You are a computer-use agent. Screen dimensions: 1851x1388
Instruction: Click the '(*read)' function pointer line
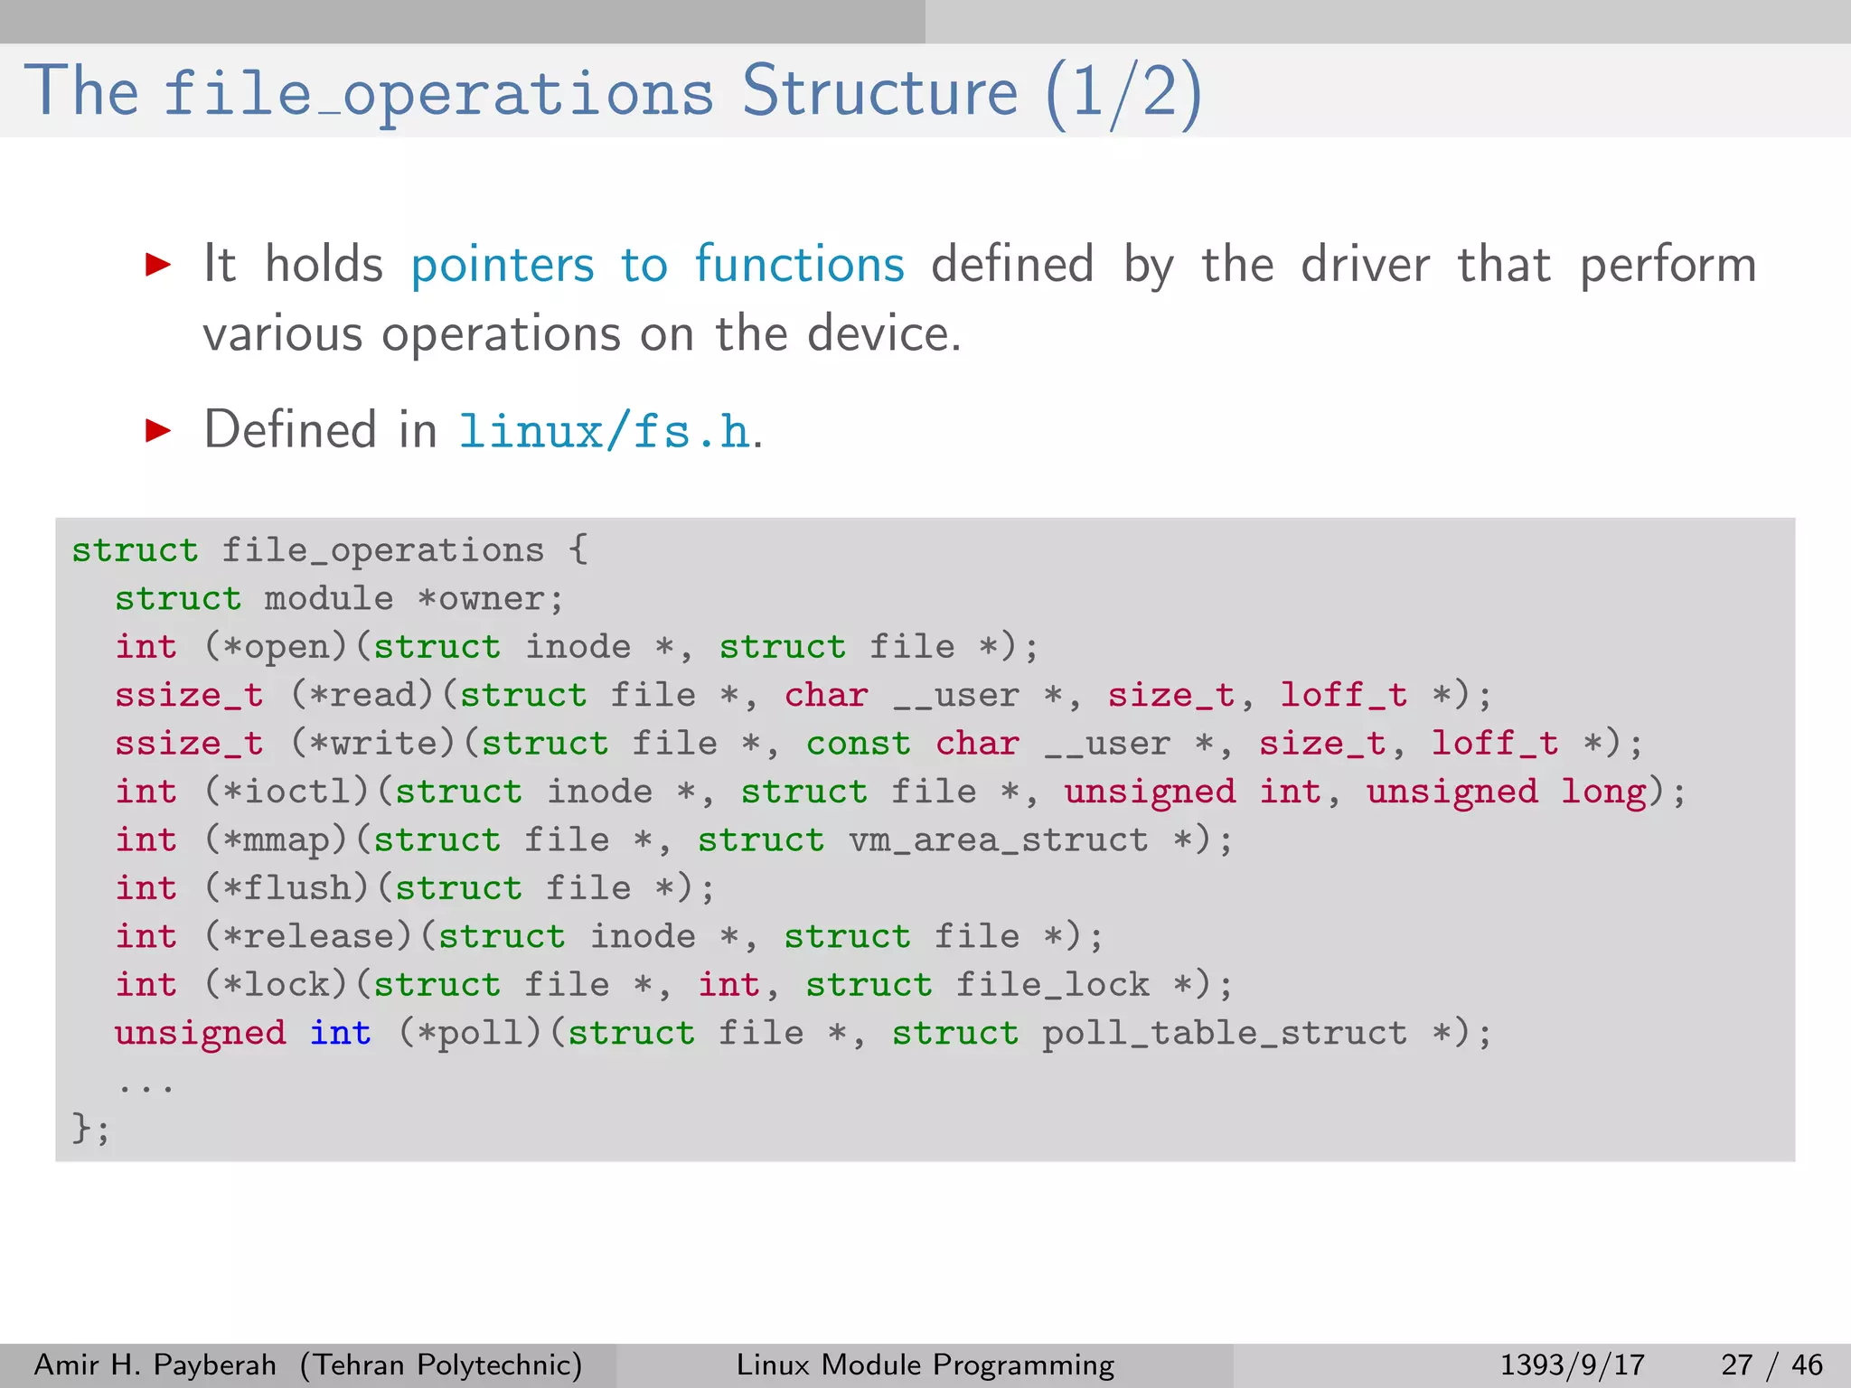[x=803, y=695]
